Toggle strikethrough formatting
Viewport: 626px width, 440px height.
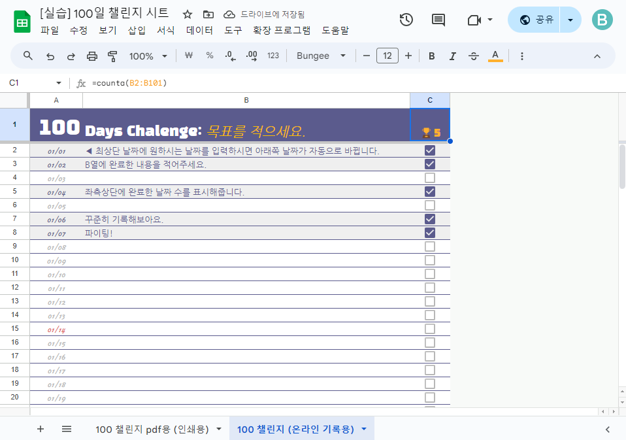(x=474, y=56)
